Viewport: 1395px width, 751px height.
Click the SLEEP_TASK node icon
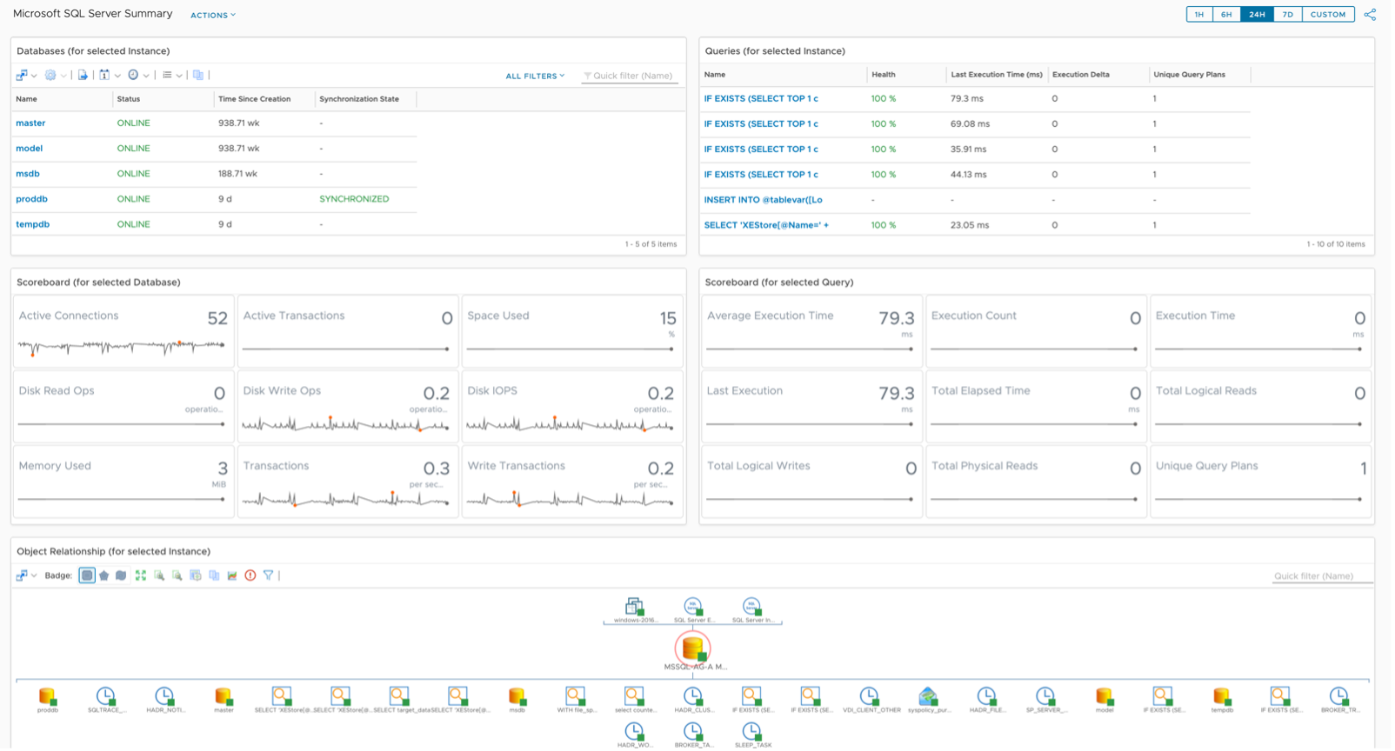click(x=753, y=732)
